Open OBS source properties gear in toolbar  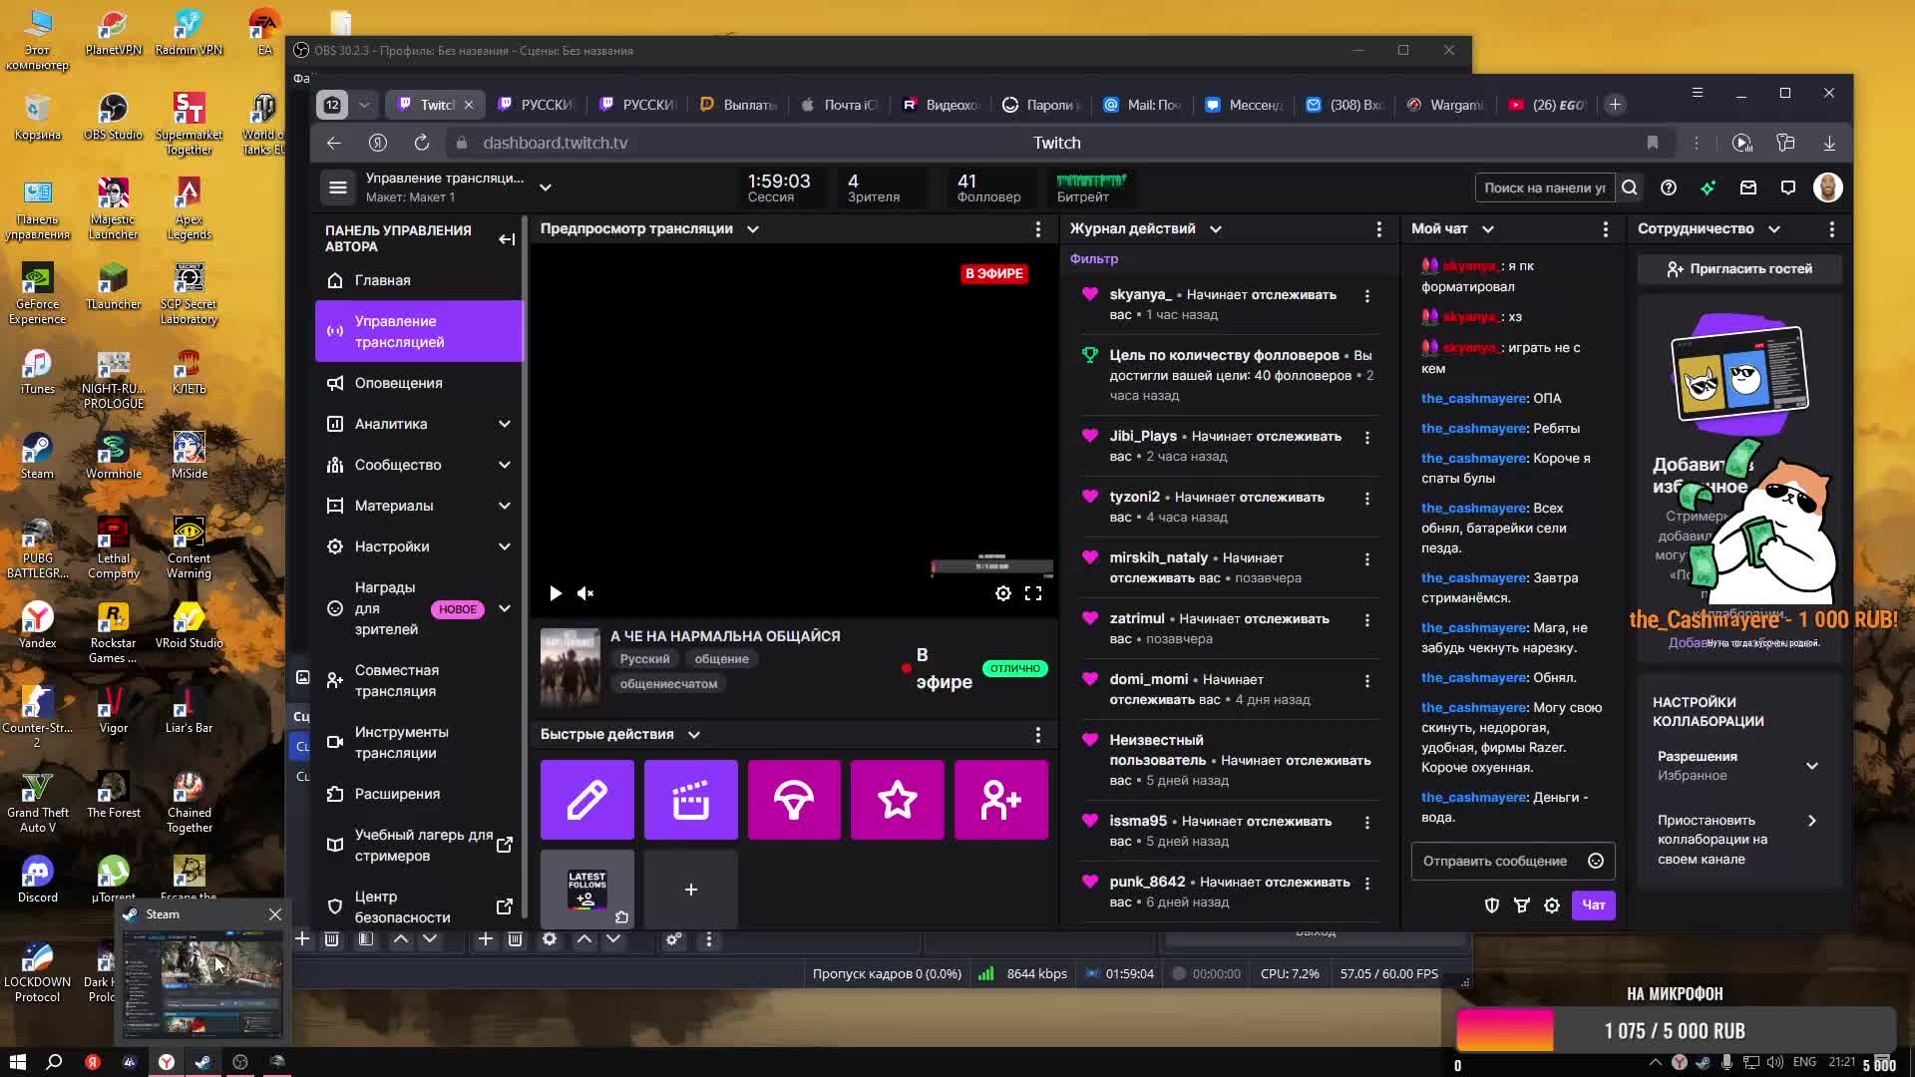[550, 939]
